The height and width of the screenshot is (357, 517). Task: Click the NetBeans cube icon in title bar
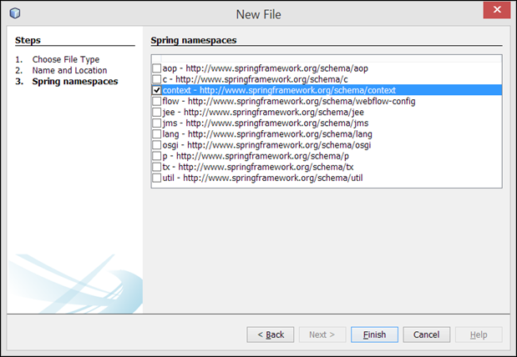click(x=15, y=13)
